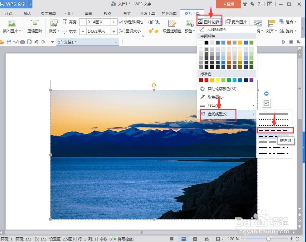Pick the orange theme color swatch
Screen dimensions: 306x242
click(x=229, y=42)
